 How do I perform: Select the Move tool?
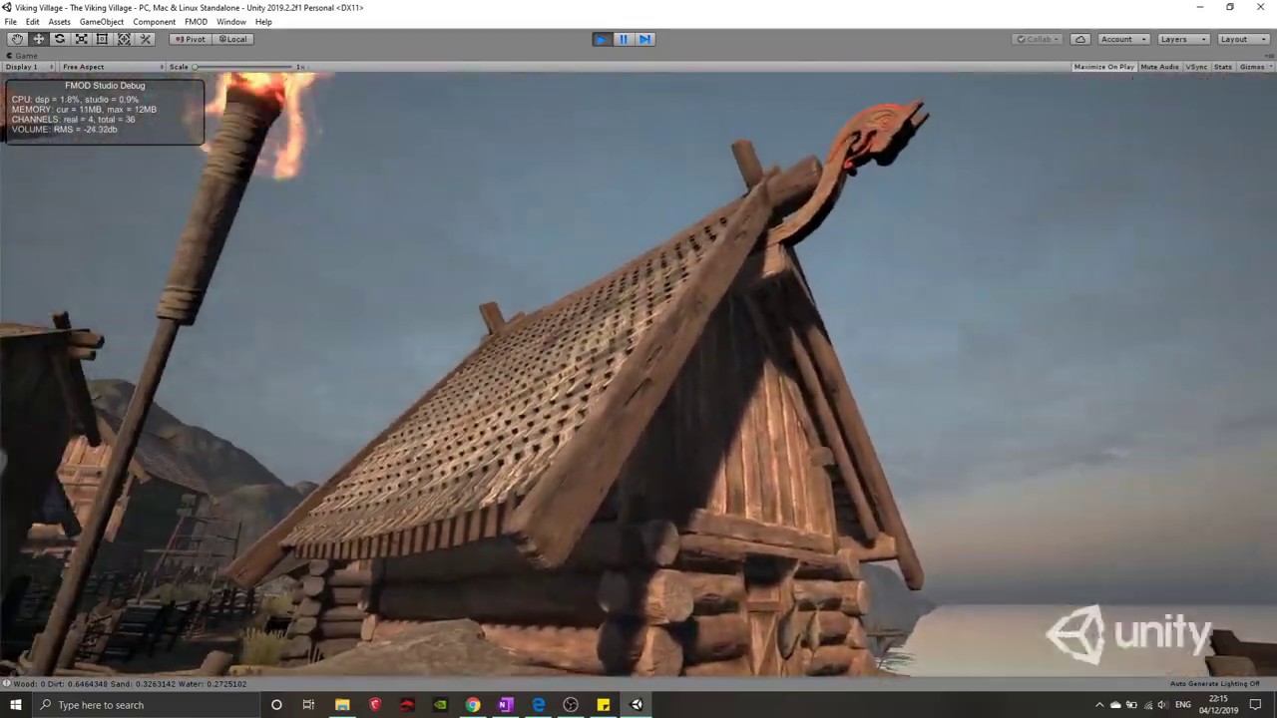pyautogui.click(x=39, y=39)
